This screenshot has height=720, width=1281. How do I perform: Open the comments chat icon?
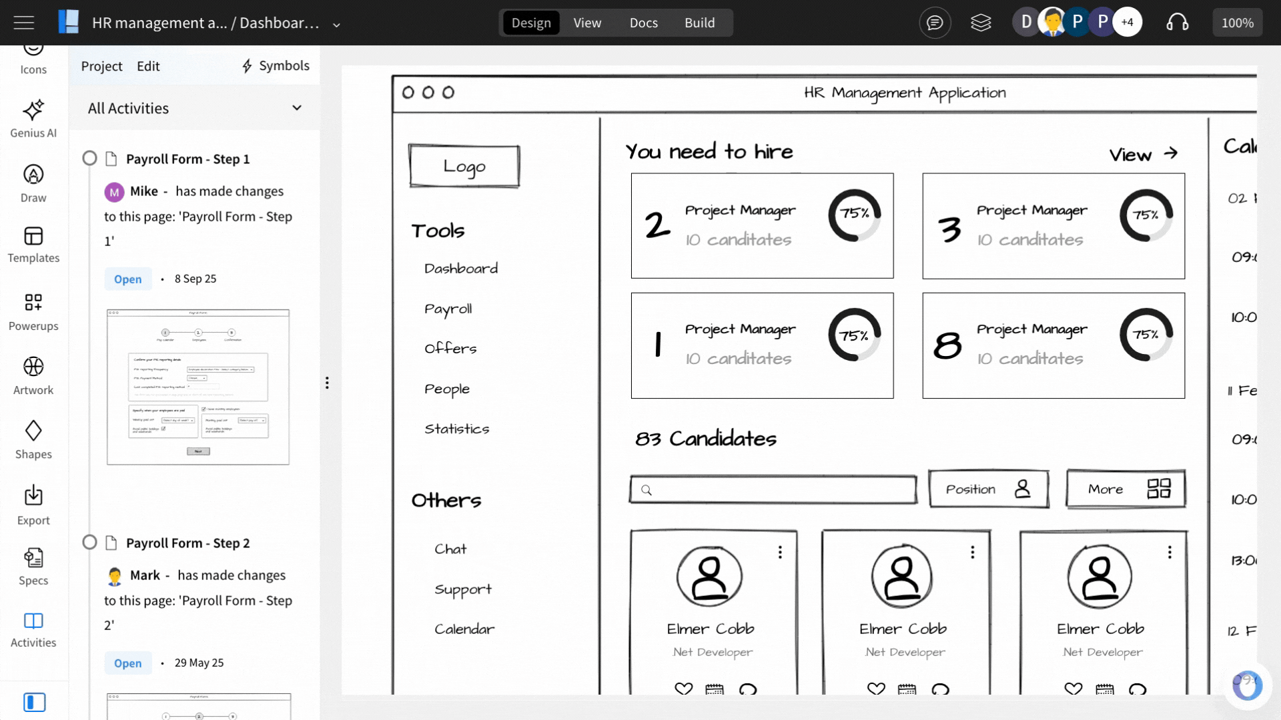[x=935, y=23]
